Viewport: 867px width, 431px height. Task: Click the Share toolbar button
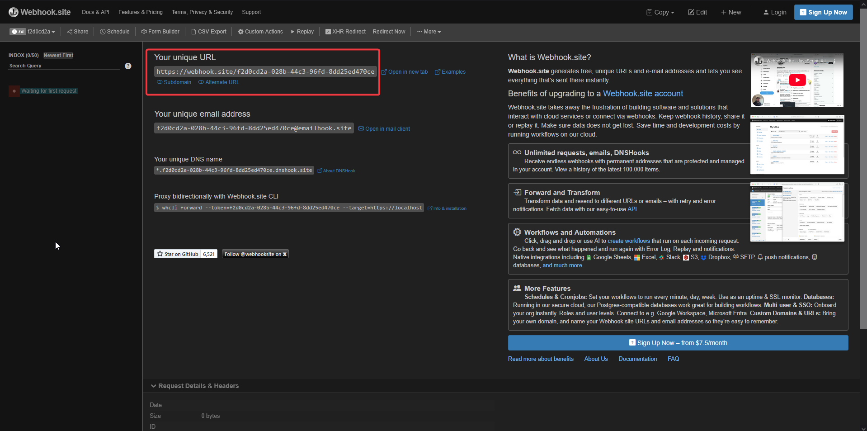(77, 32)
